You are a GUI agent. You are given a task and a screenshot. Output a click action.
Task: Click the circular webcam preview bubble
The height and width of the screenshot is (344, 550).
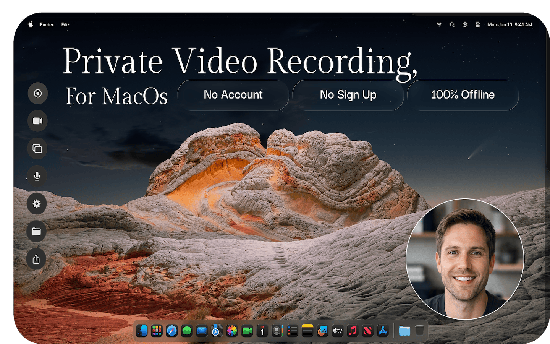pyautogui.click(x=465, y=259)
